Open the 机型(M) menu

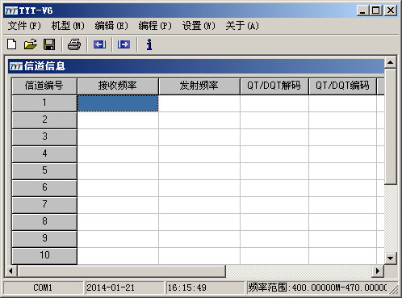[x=68, y=26]
